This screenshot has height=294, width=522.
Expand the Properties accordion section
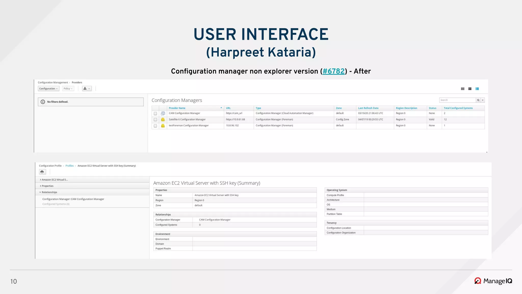point(92,186)
